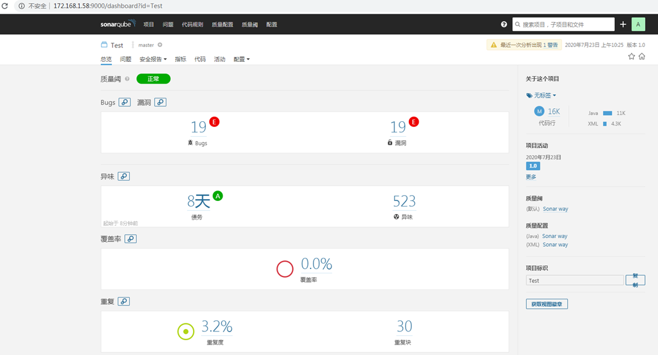The height and width of the screenshot is (355, 658).
Task: Open 质量阈 in top navigation
Action: [250, 24]
